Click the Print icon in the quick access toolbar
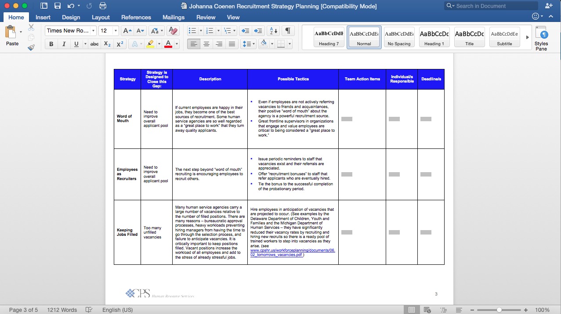561x314 pixels. (x=103, y=6)
